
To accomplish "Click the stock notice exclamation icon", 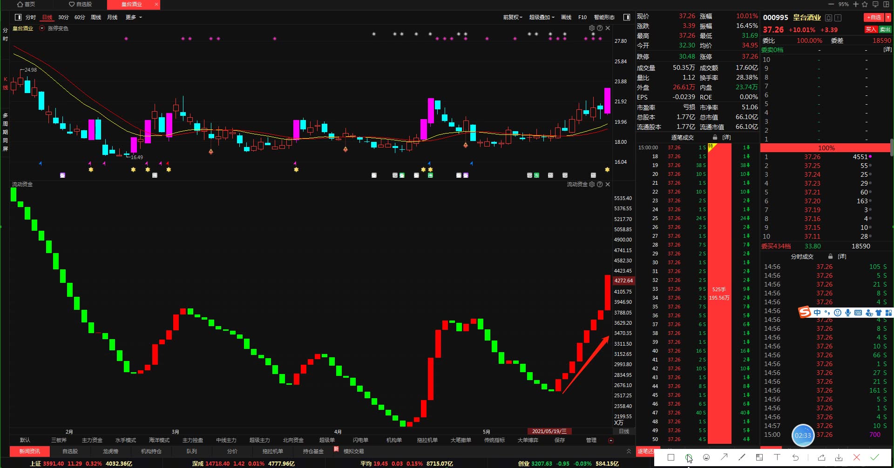I will pyautogui.click(x=838, y=18).
